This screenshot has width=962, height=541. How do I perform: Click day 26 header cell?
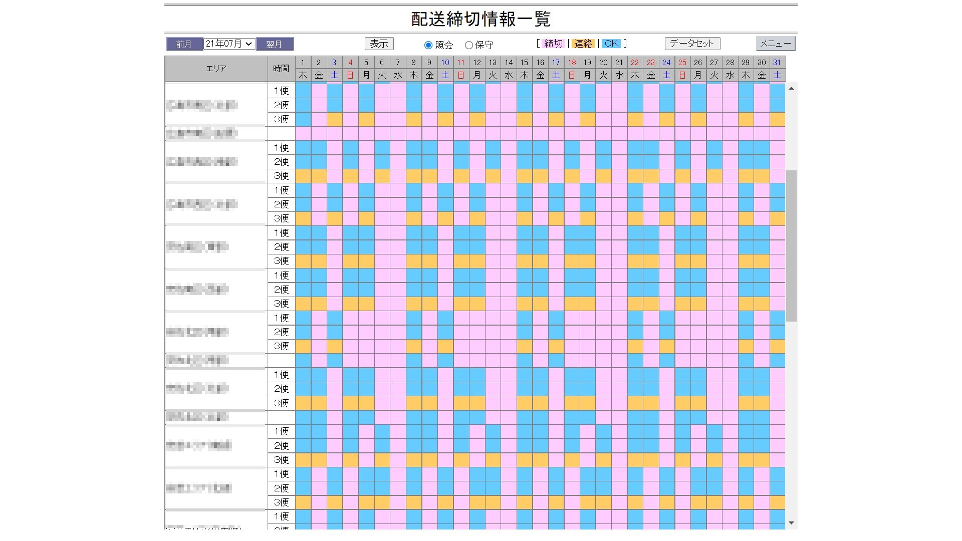[x=698, y=63]
